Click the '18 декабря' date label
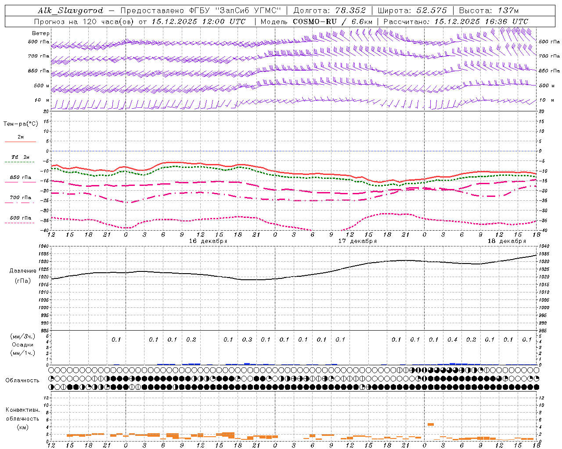This screenshot has width=562, height=449. point(507,241)
